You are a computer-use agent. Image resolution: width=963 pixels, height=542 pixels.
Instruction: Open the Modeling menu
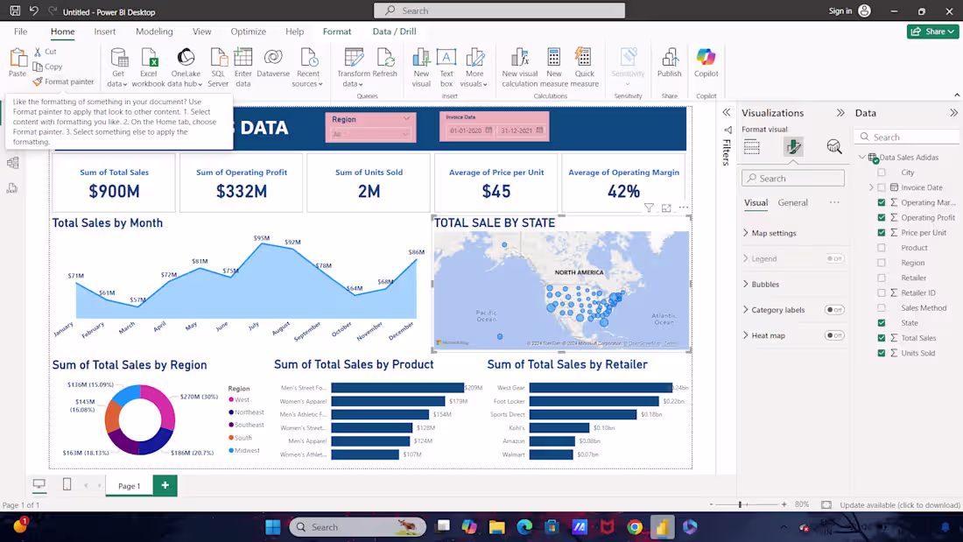[x=154, y=31]
